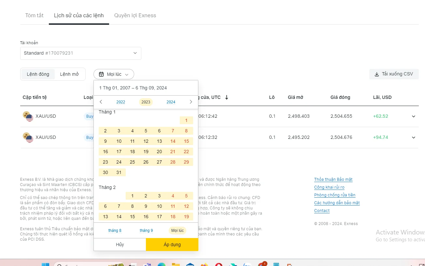The image size is (425, 266).
Task: Open File Explorer from the taskbar
Action: coord(176,264)
